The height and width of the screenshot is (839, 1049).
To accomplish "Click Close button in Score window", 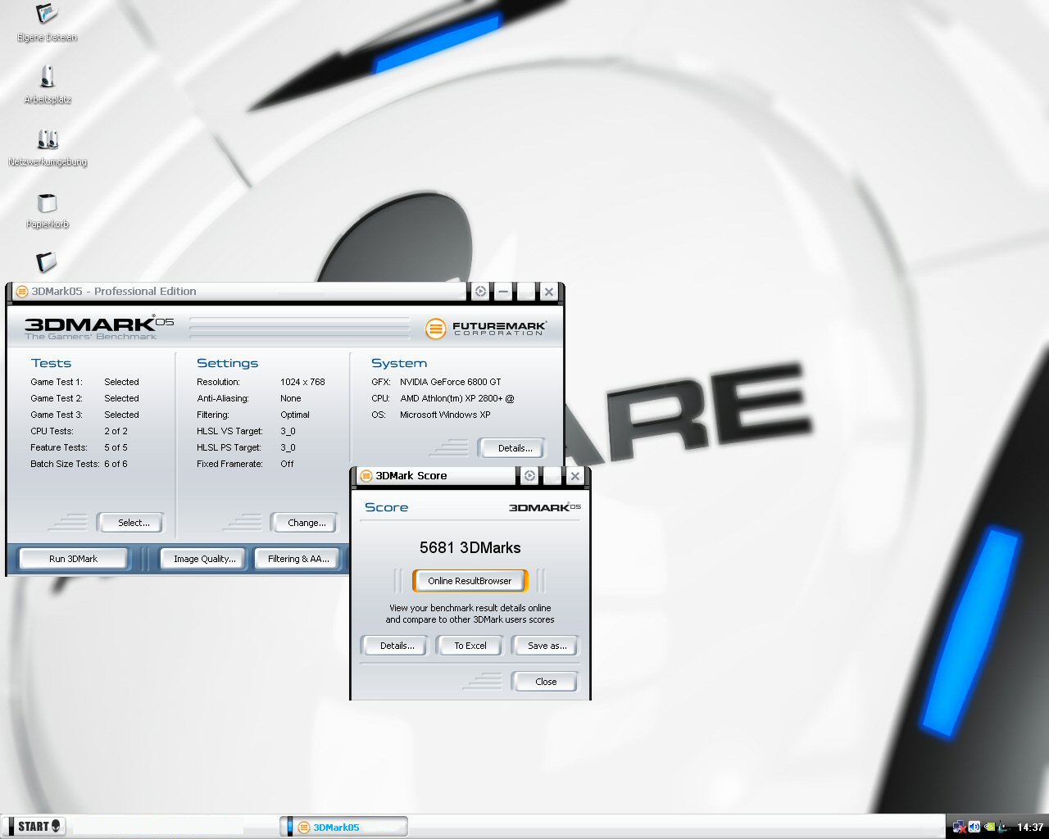I will point(545,682).
